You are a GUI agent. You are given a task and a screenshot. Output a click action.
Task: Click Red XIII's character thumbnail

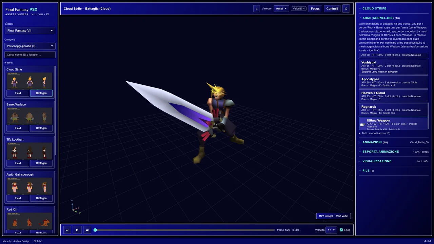(x=29, y=220)
